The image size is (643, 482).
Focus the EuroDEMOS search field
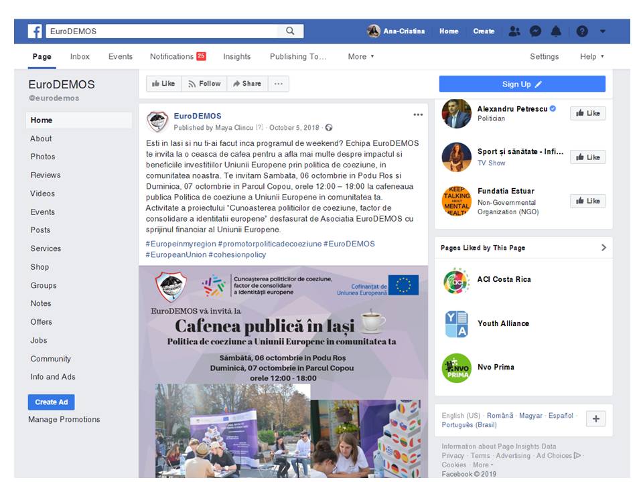(x=162, y=31)
